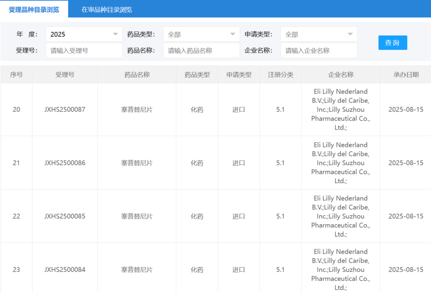The height and width of the screenshot is (293, 431).
Task: Expand the 药品类型 dropdown set to 全部
Action: pos(201,34)
